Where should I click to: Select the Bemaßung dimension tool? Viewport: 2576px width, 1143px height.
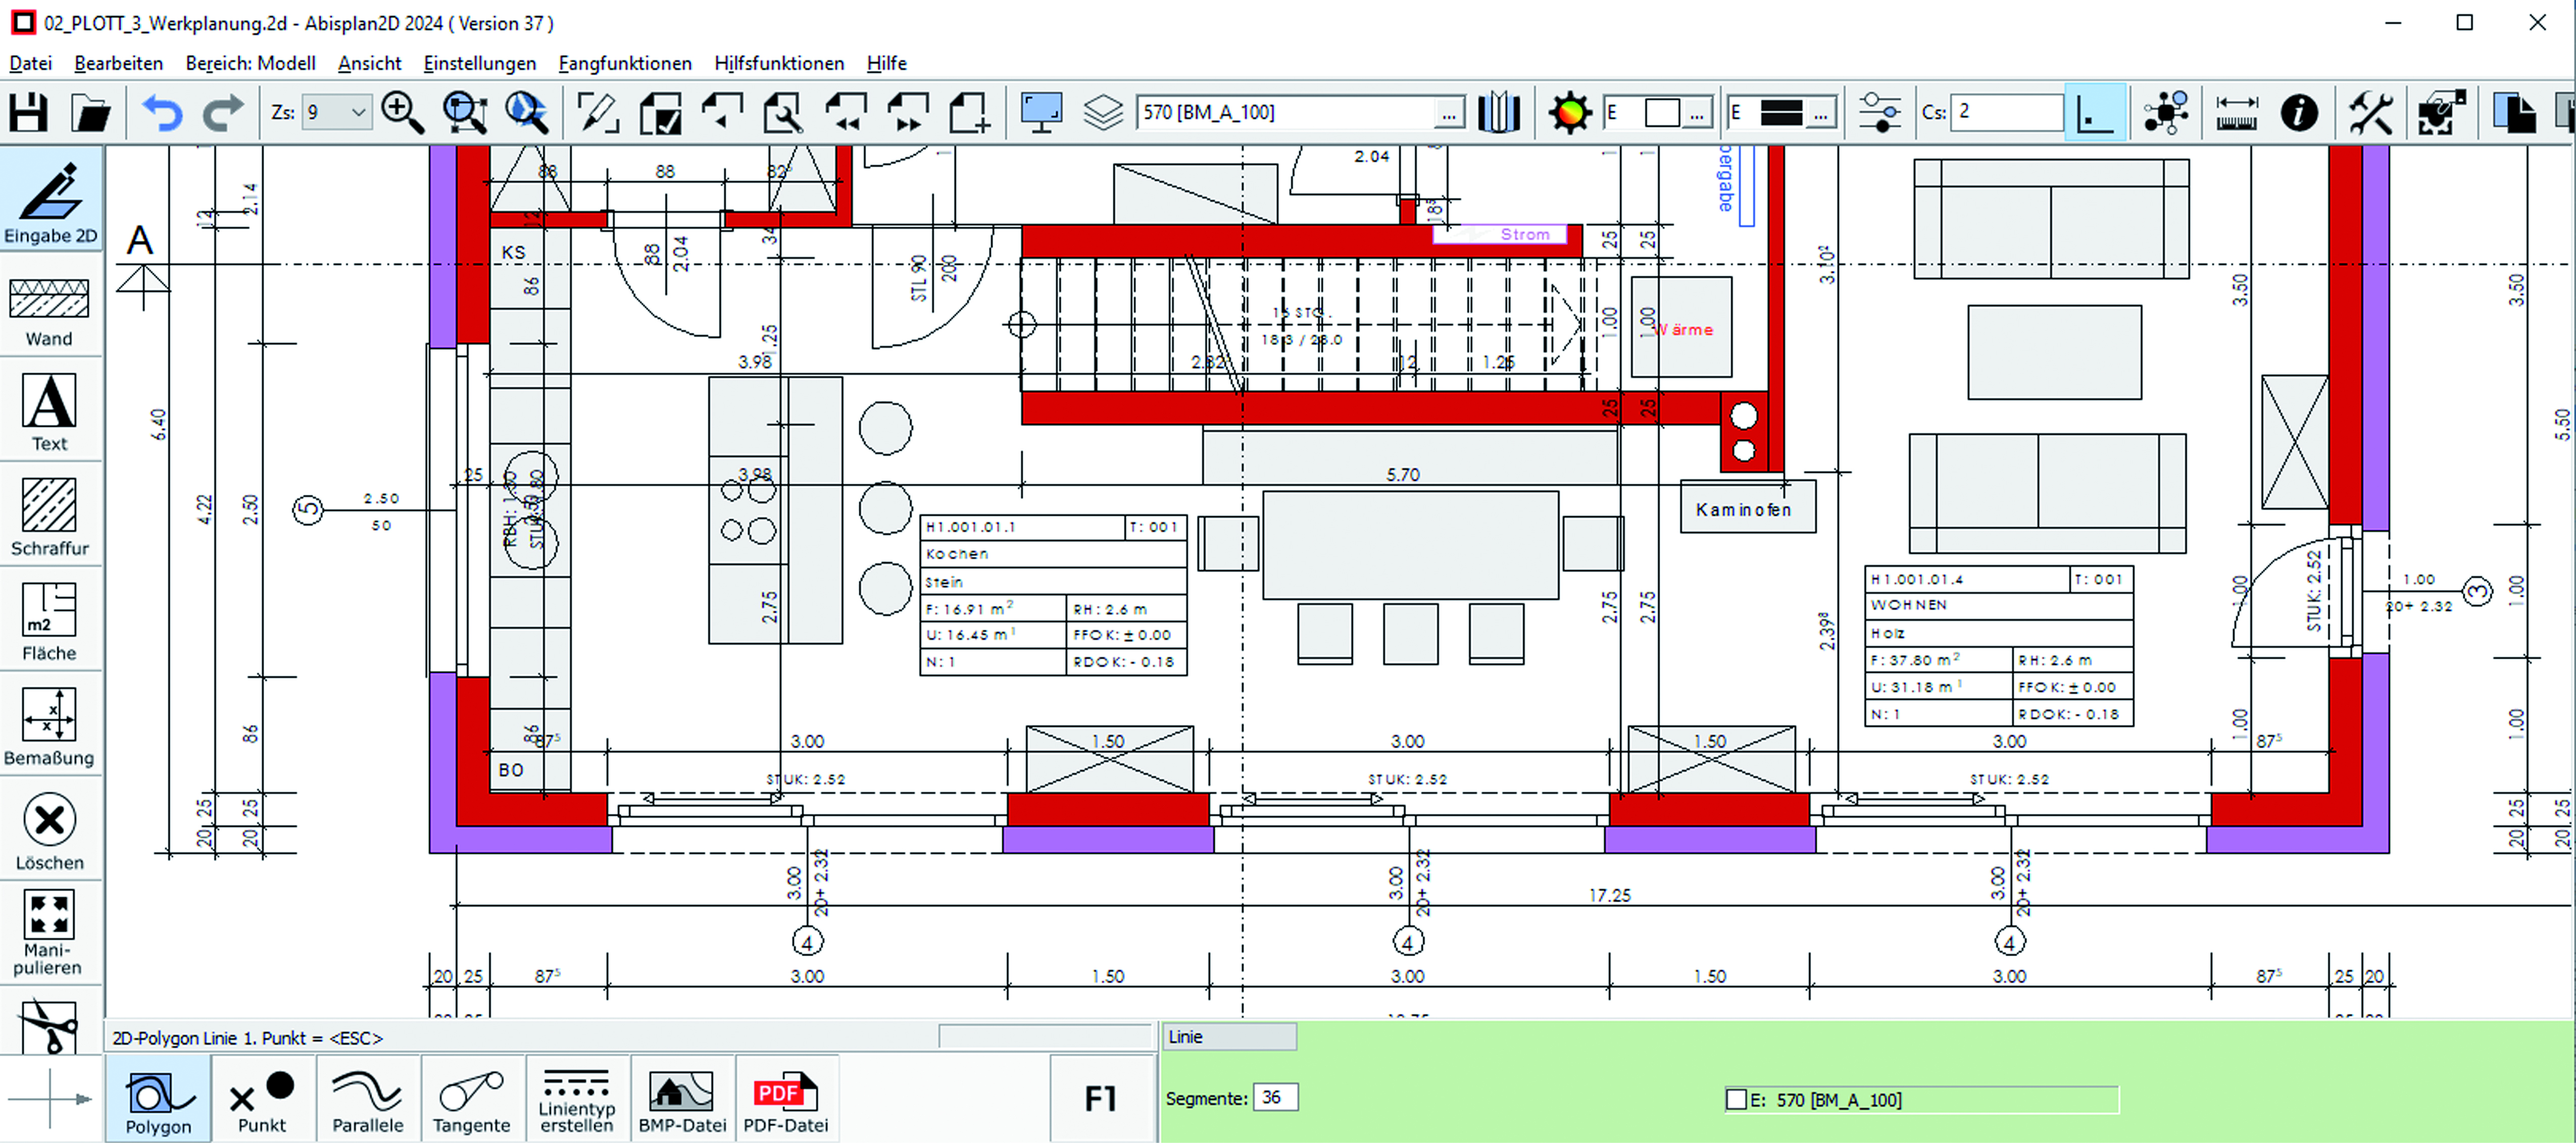point(50,724)
